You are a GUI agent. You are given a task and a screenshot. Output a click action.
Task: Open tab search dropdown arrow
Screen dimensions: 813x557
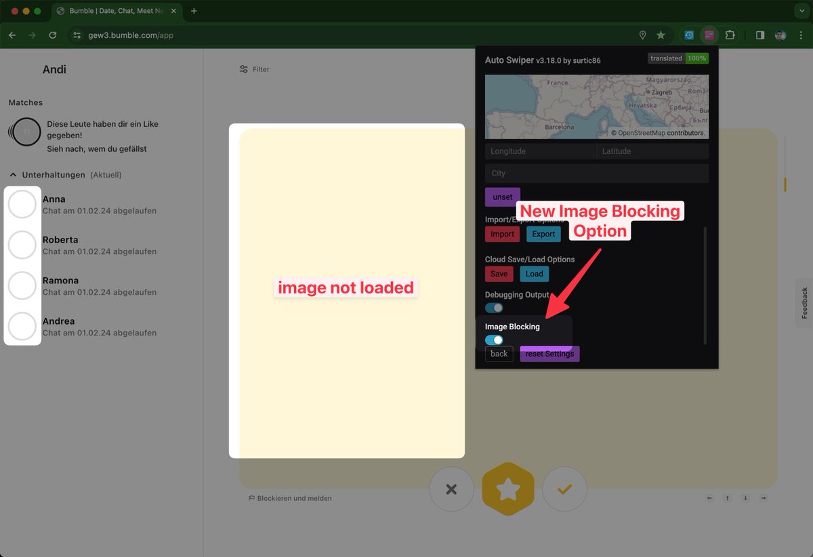tap(801, 11)
